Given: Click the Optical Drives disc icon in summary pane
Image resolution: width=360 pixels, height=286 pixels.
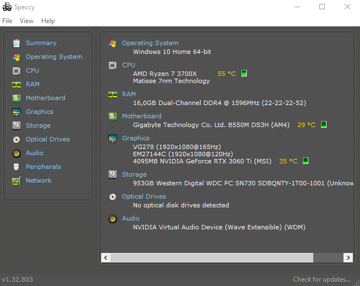Looking at the screenshot, I should [x=113, y=197].
